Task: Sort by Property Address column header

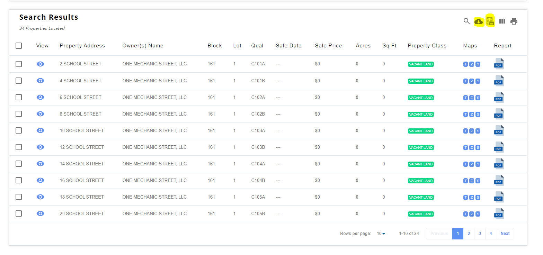Action: [82, 46]
